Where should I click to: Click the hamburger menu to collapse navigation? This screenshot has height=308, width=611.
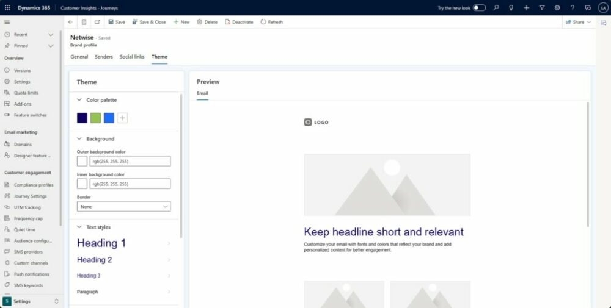(7, 22)
